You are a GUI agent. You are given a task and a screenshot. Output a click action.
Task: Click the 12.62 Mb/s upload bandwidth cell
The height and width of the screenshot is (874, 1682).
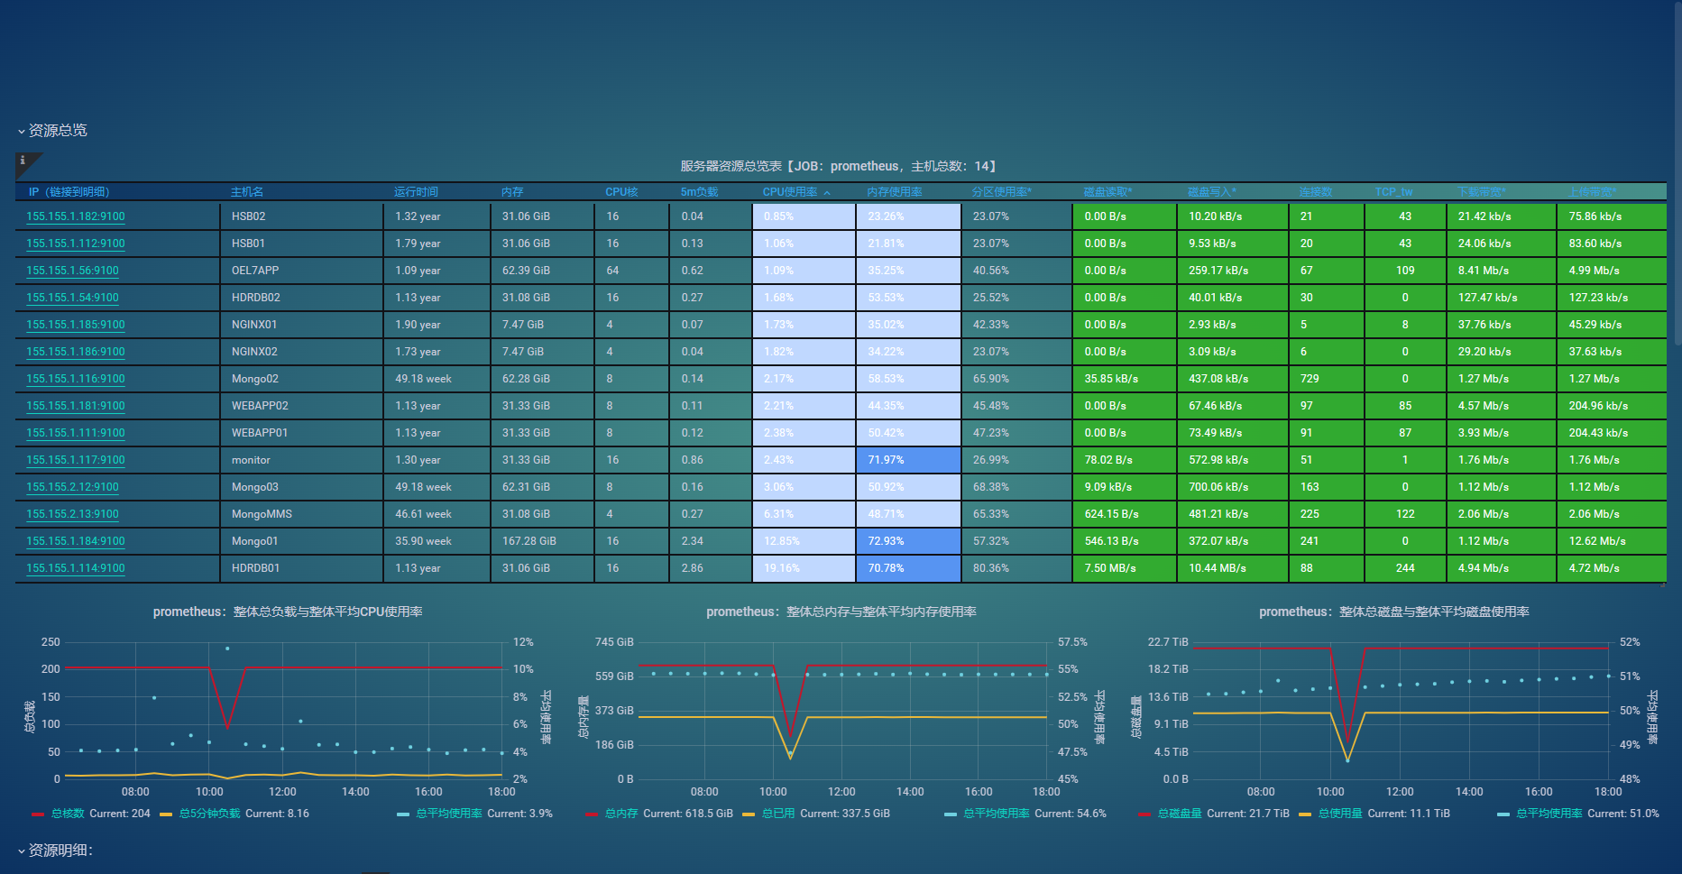1612,541
